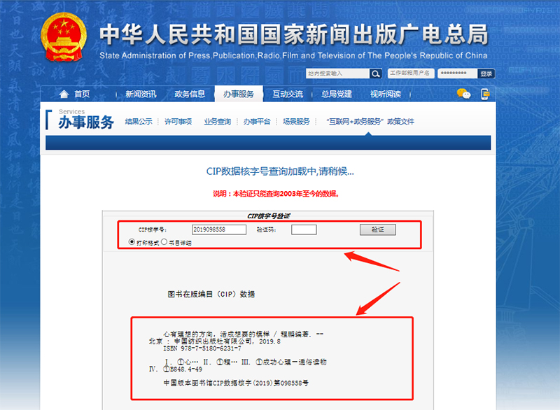Select the 书目详细 radio button
Image resolution: width=560 pixels, height=410 pixels.
(x=164, y=242)
